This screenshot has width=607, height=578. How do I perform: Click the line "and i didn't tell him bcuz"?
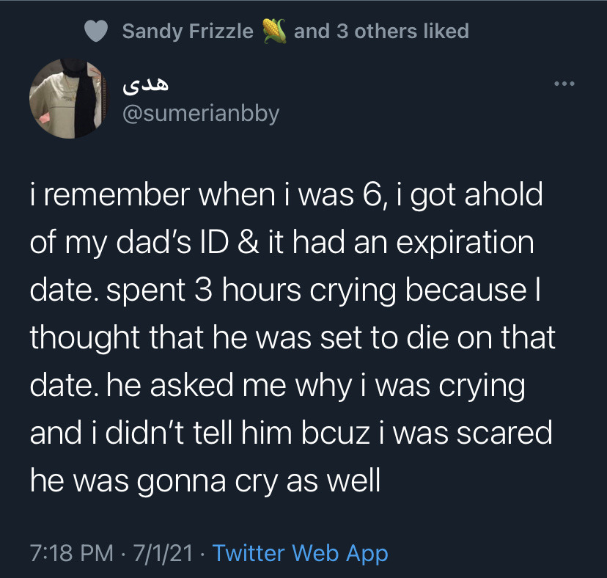[x=291, y=433]
